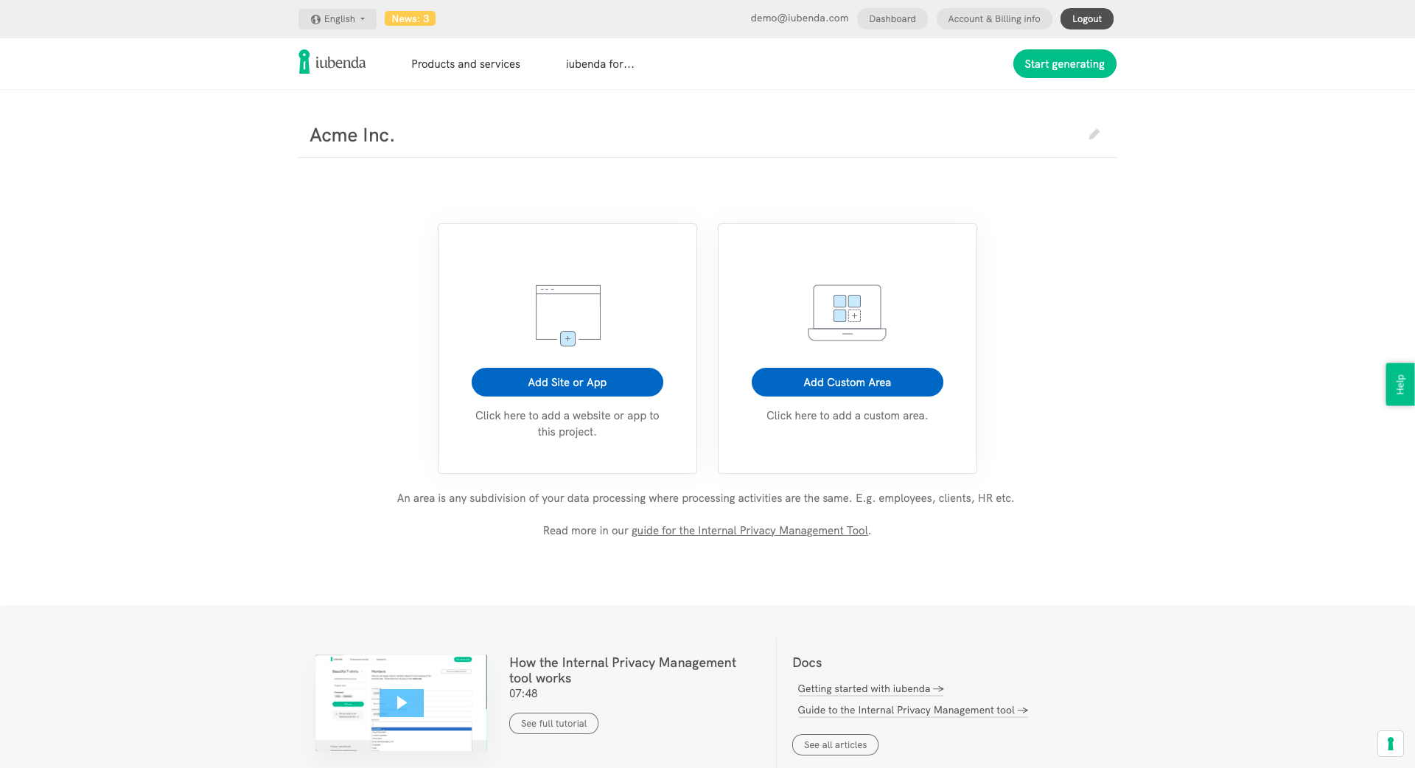The image size is (1415, 768).
Task: Go to the Dashboard
Action: [892, 19]
